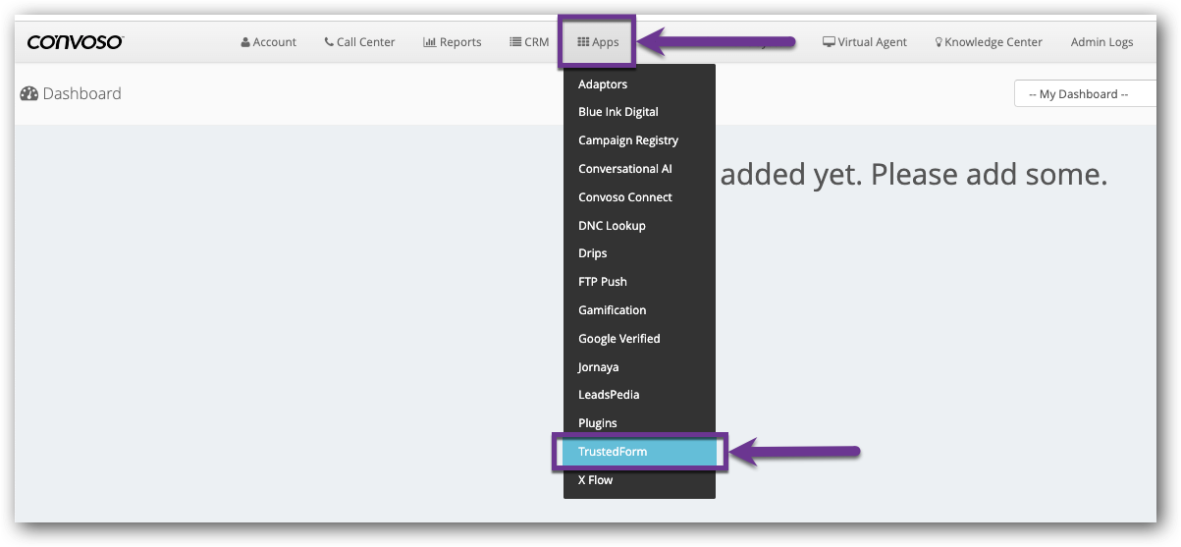Open Google Verified app

point(639,339)
